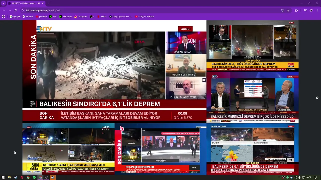The image size is (321, 180).
Task: Open the Multi TV settings gear icon
Action: (x=317, y=98)
